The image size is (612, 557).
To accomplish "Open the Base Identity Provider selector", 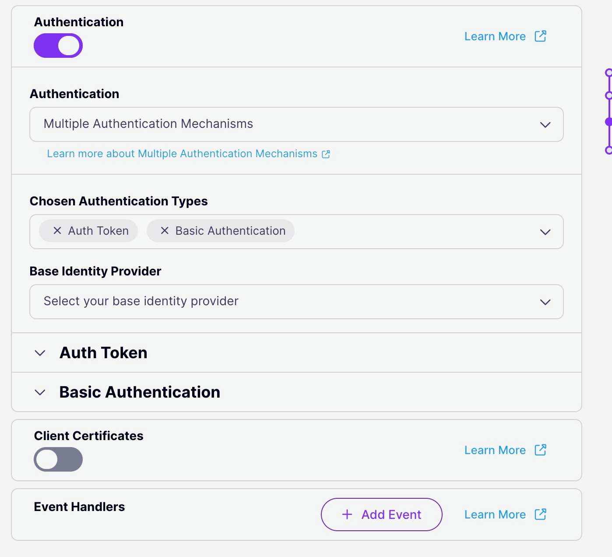I will point(545,302).
